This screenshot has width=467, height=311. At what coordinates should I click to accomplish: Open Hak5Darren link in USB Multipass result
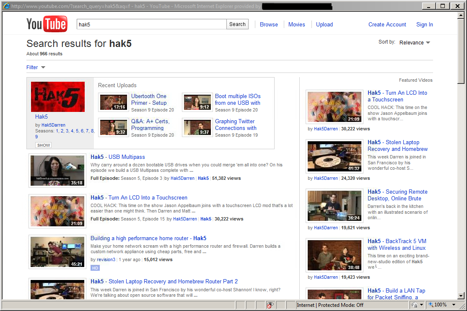[182, 178]
